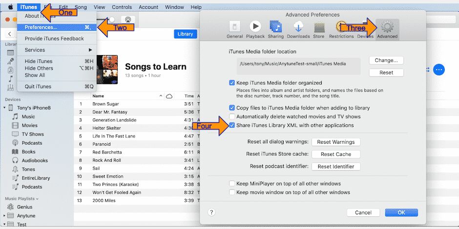459x229 pixels.
Task: Open the iTunes menu
Action: (29, 7)
